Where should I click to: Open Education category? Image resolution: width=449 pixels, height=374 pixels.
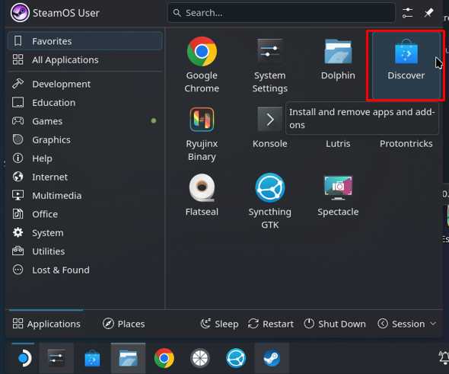coord(85,103)
